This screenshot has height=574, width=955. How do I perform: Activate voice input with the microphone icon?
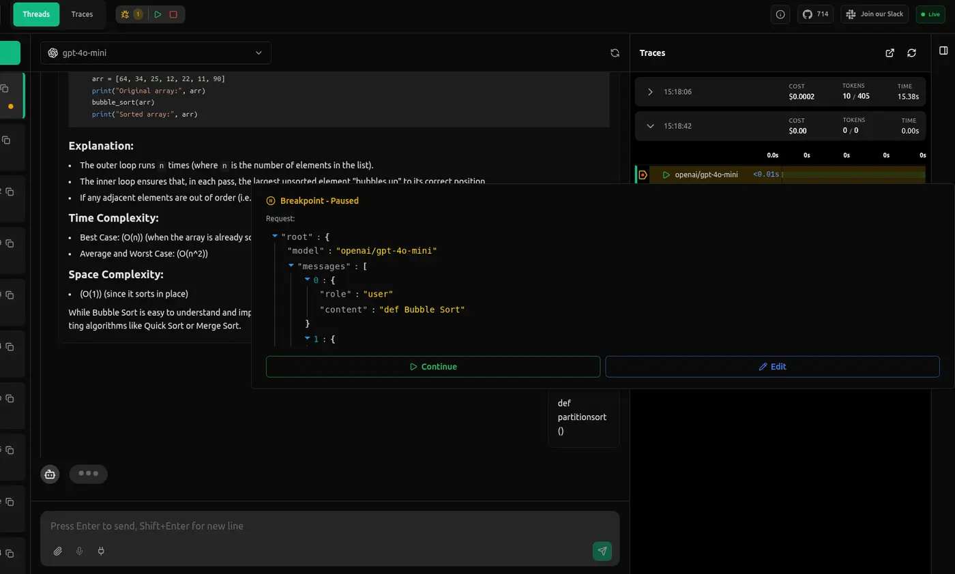click(79, 551)
